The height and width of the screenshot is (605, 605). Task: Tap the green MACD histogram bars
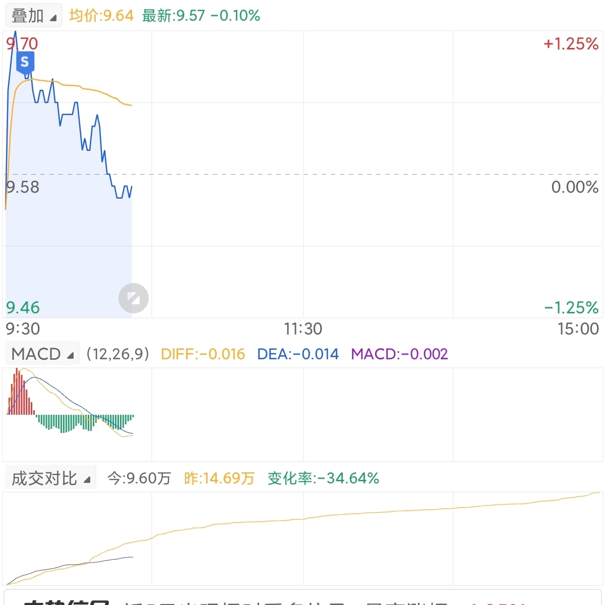[x=85, y=423]
